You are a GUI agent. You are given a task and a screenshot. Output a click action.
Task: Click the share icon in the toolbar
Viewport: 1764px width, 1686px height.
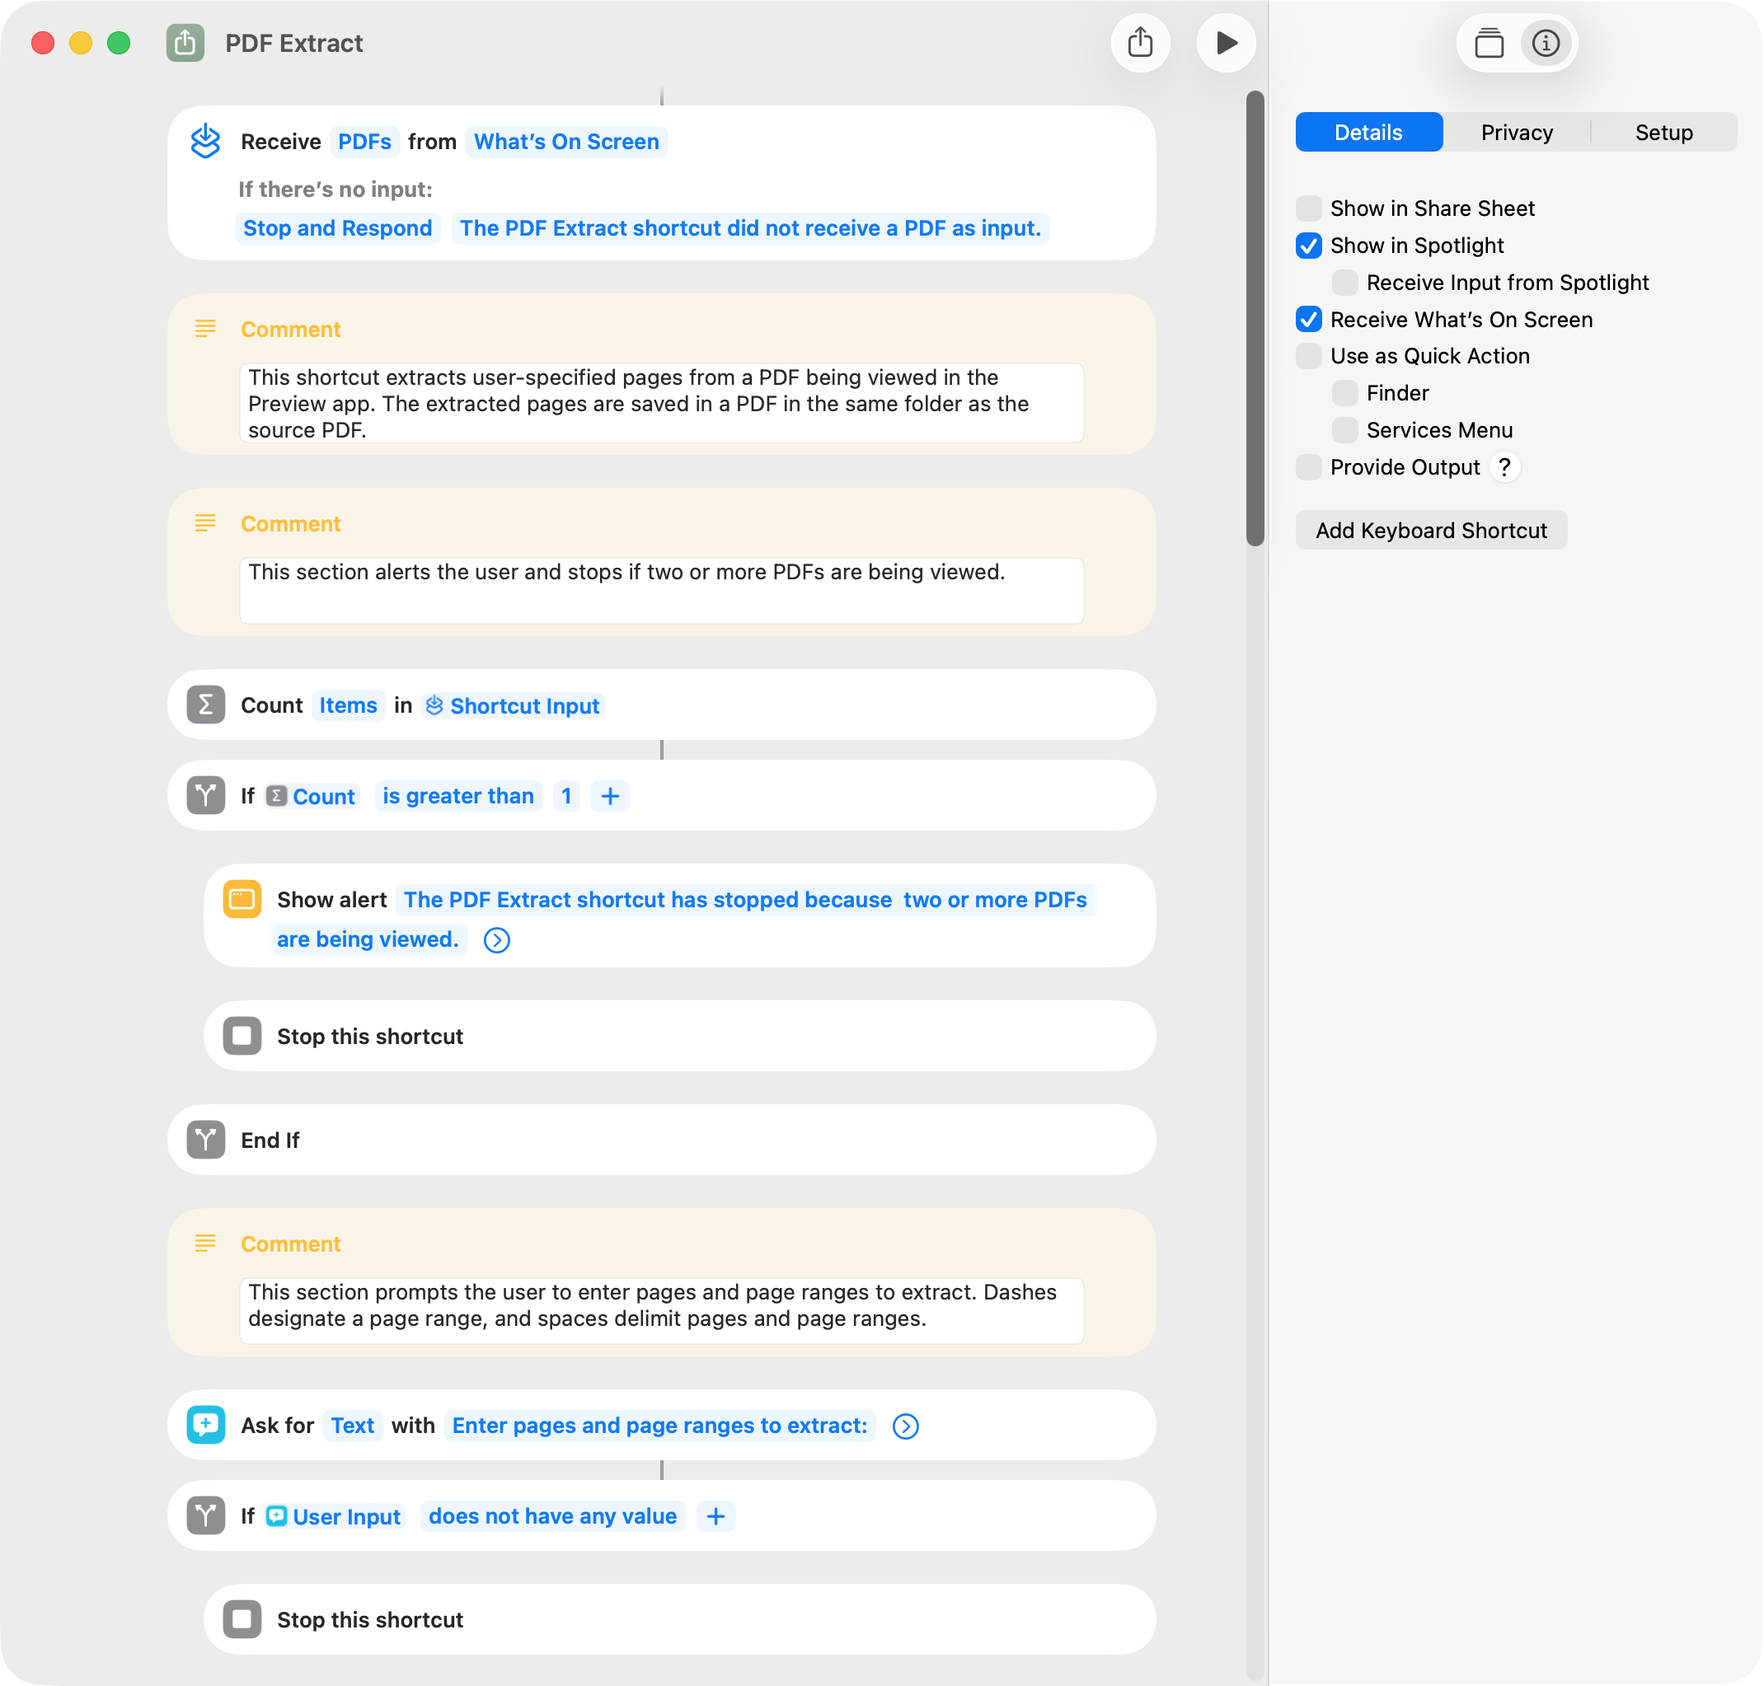(1140, 42)
